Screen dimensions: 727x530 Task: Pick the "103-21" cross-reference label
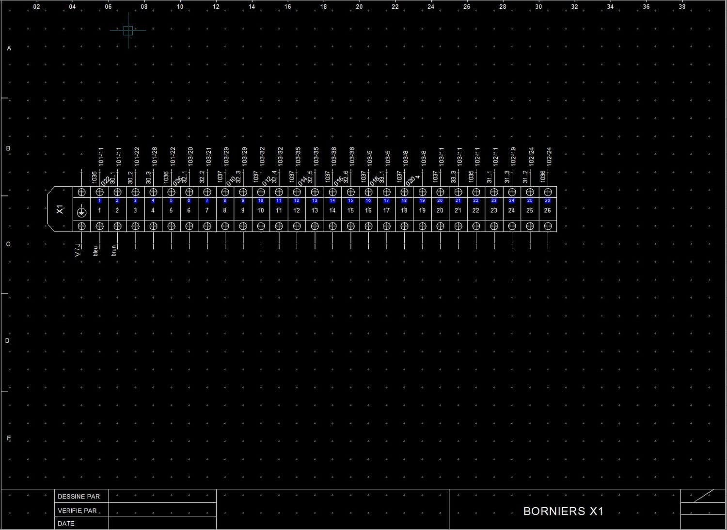208,157
